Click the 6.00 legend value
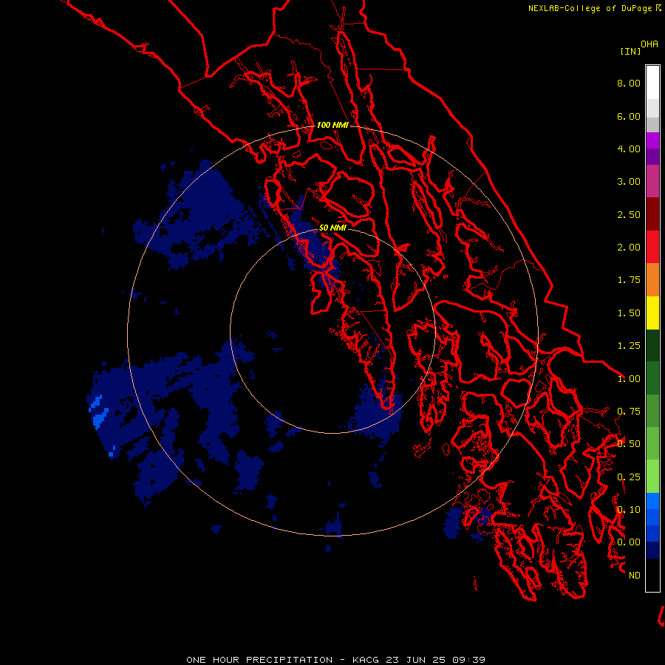665x665 pixels. pos(629,116)
